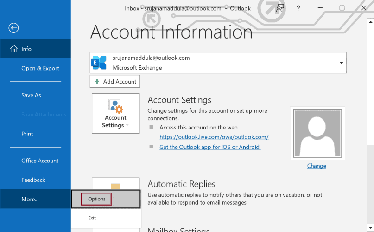This screenshot has width=374, height=232.
Task: Click the Add Account button
Action: tap(115, 82)
